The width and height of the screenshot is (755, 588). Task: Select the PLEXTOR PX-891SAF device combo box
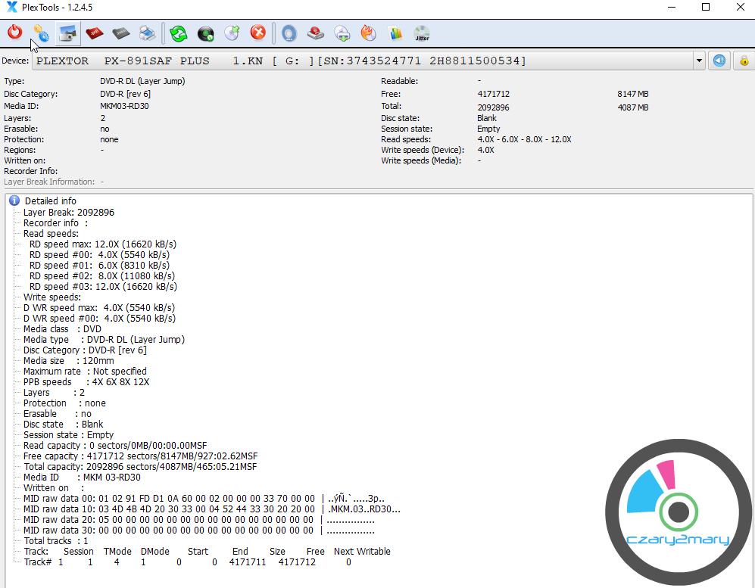(x=363, y=61)
